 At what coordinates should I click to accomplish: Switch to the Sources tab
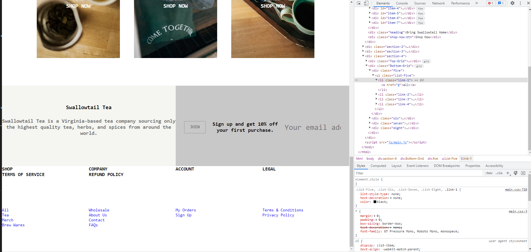click(420, 3)
